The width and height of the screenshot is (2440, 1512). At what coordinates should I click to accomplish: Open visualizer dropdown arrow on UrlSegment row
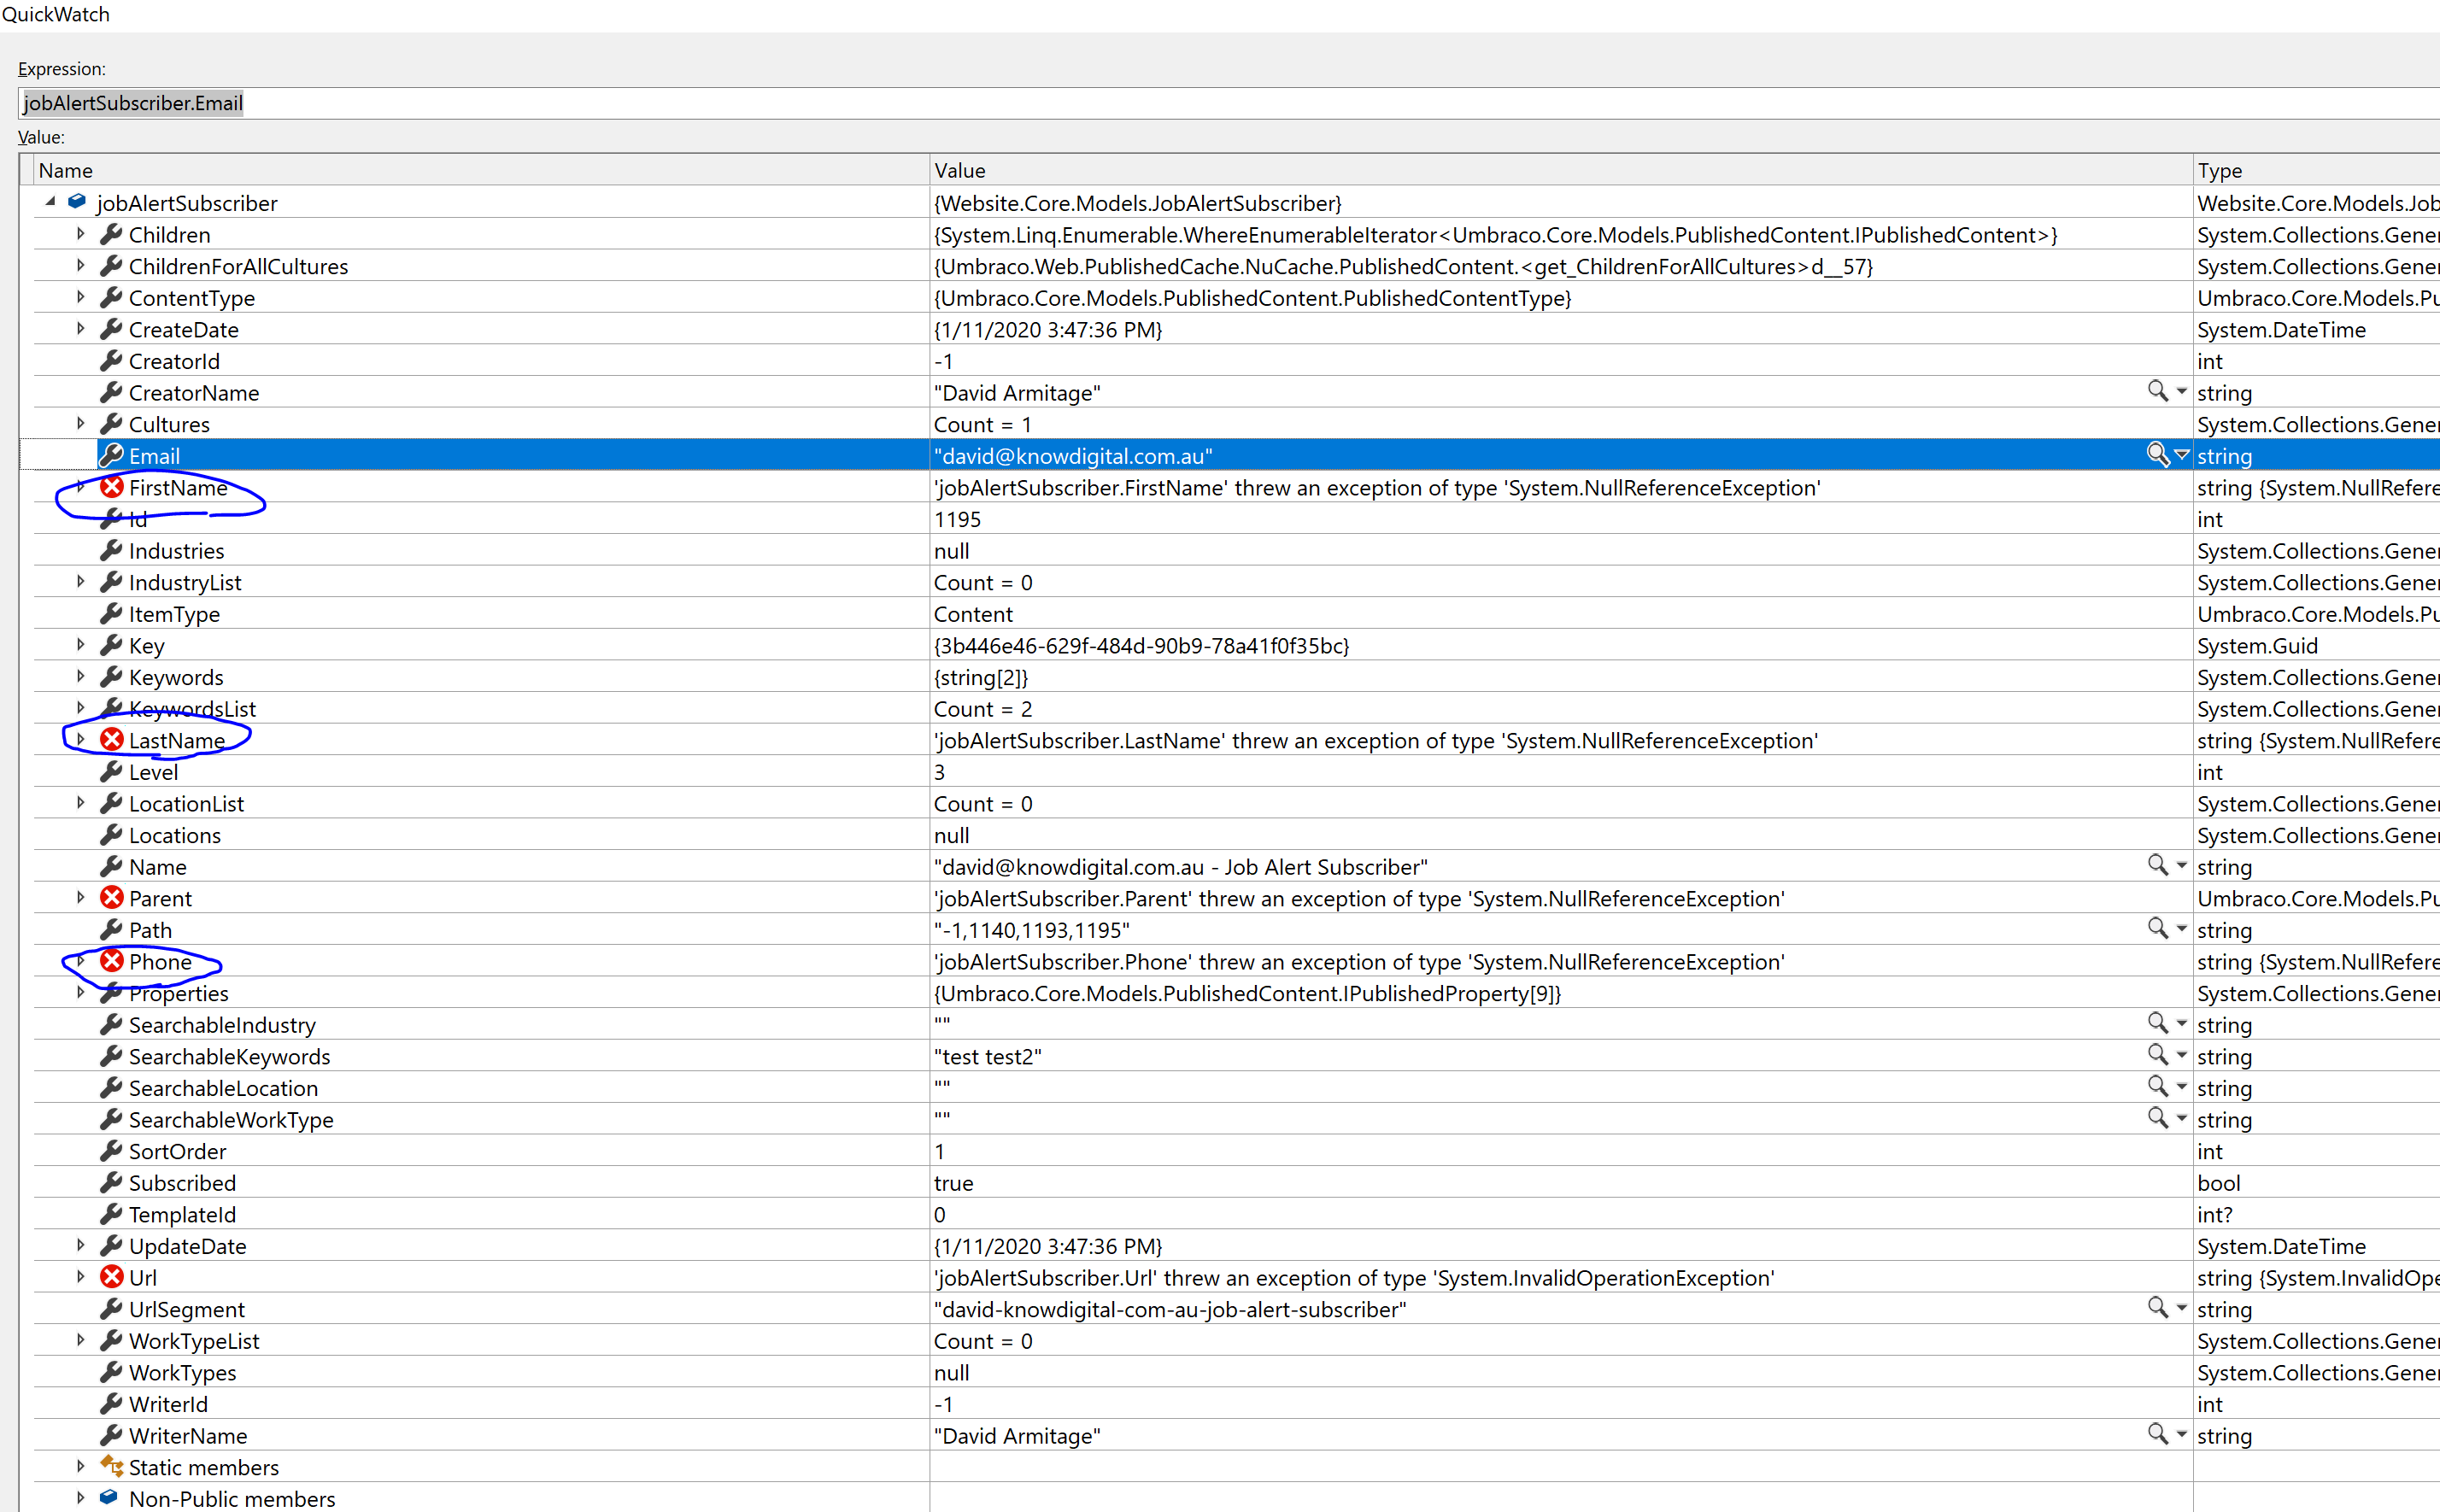(x=2182, y=1309)
